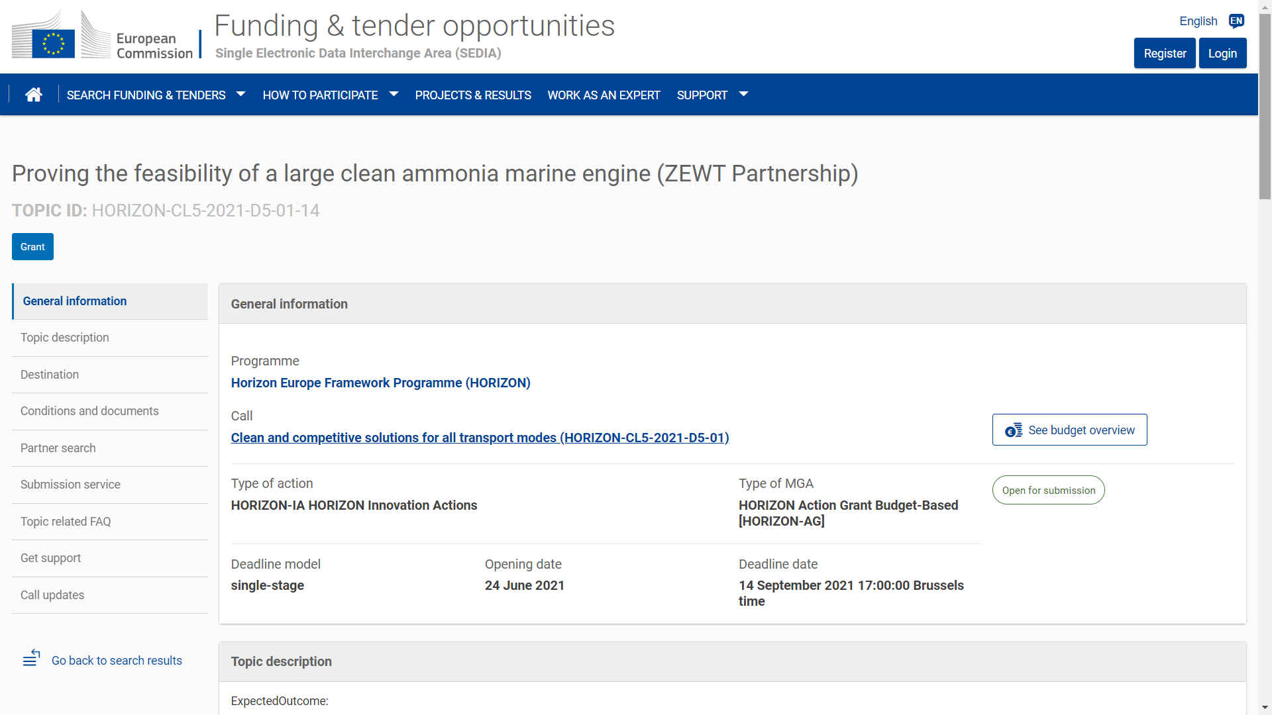This screenshot has height=715, width=1272.
Task: Open How to Participate menu
Action: pos(321,95)
